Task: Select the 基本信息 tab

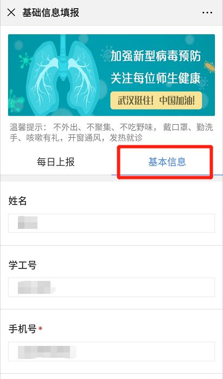Action: [x=167, y=162]
